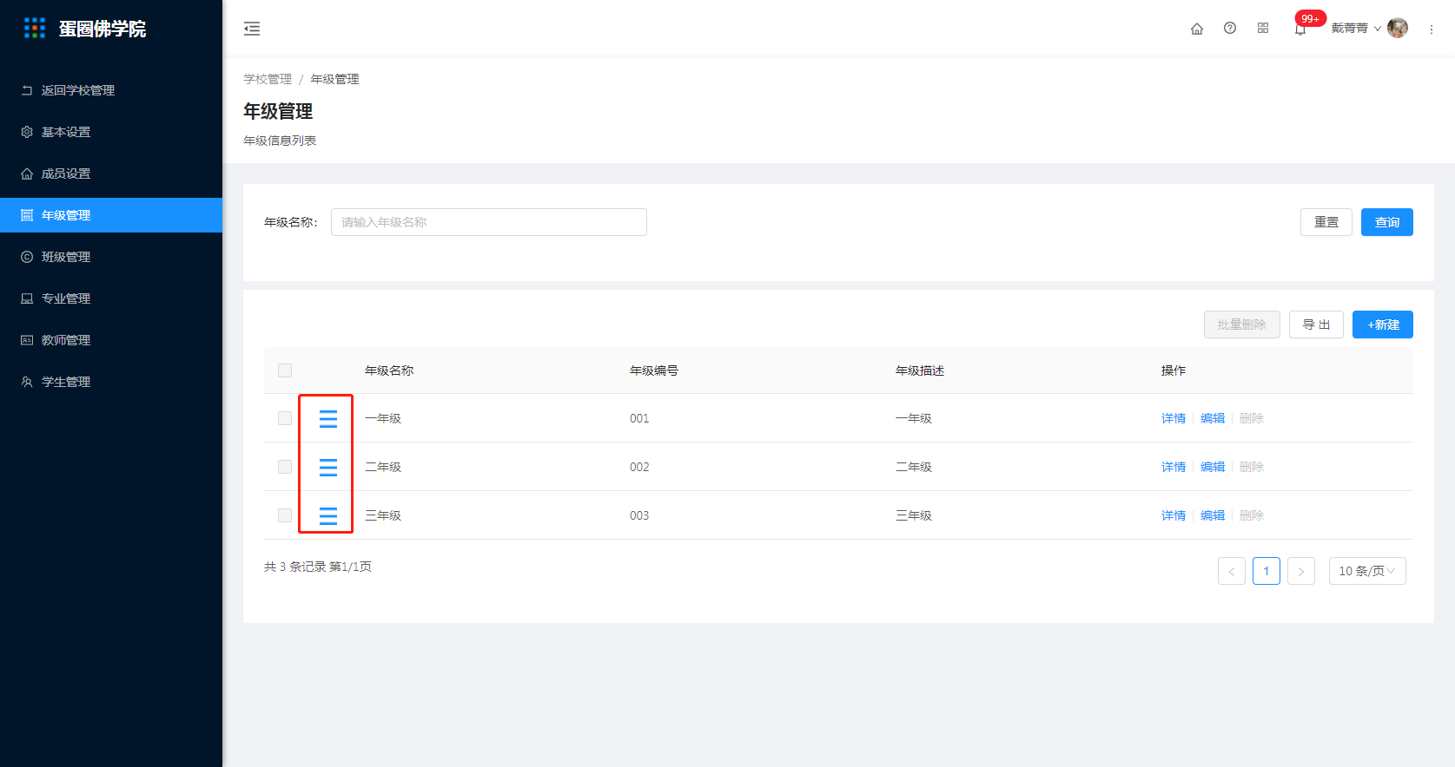Screen dimensions: 1455x767
Task: Click grade code cell 002
Action: (x=639, y=467)
